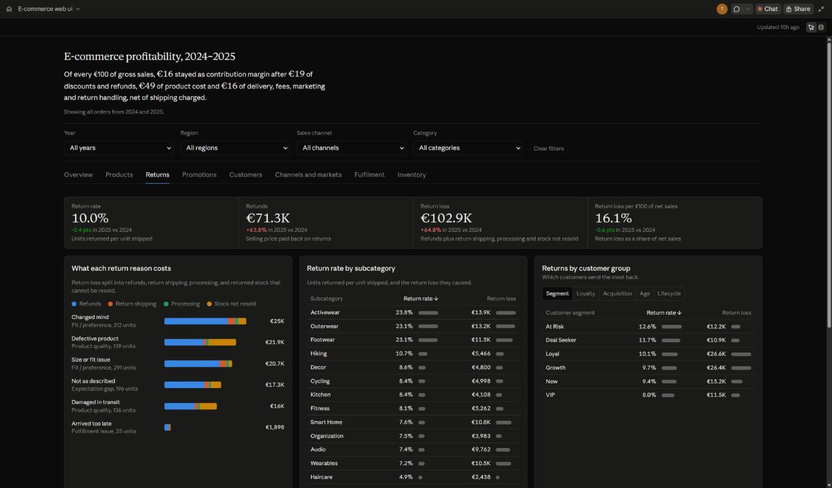Viewport: 832px width, 488px height.
Task: Open the Chat button
Action: 767,9
